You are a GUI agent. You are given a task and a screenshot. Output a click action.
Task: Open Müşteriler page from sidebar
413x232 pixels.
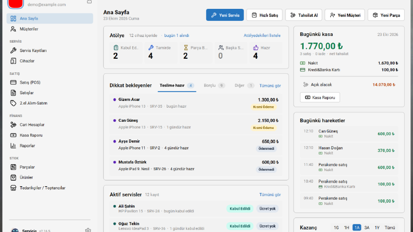tap(50, 29)
